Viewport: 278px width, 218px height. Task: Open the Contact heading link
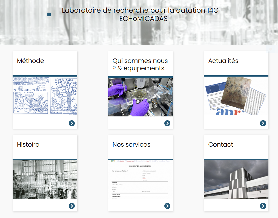220,144
